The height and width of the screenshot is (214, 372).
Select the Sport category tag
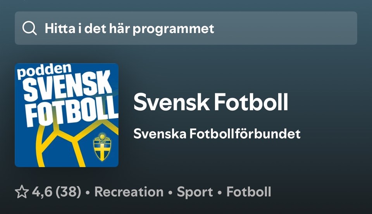pos(195,192)
